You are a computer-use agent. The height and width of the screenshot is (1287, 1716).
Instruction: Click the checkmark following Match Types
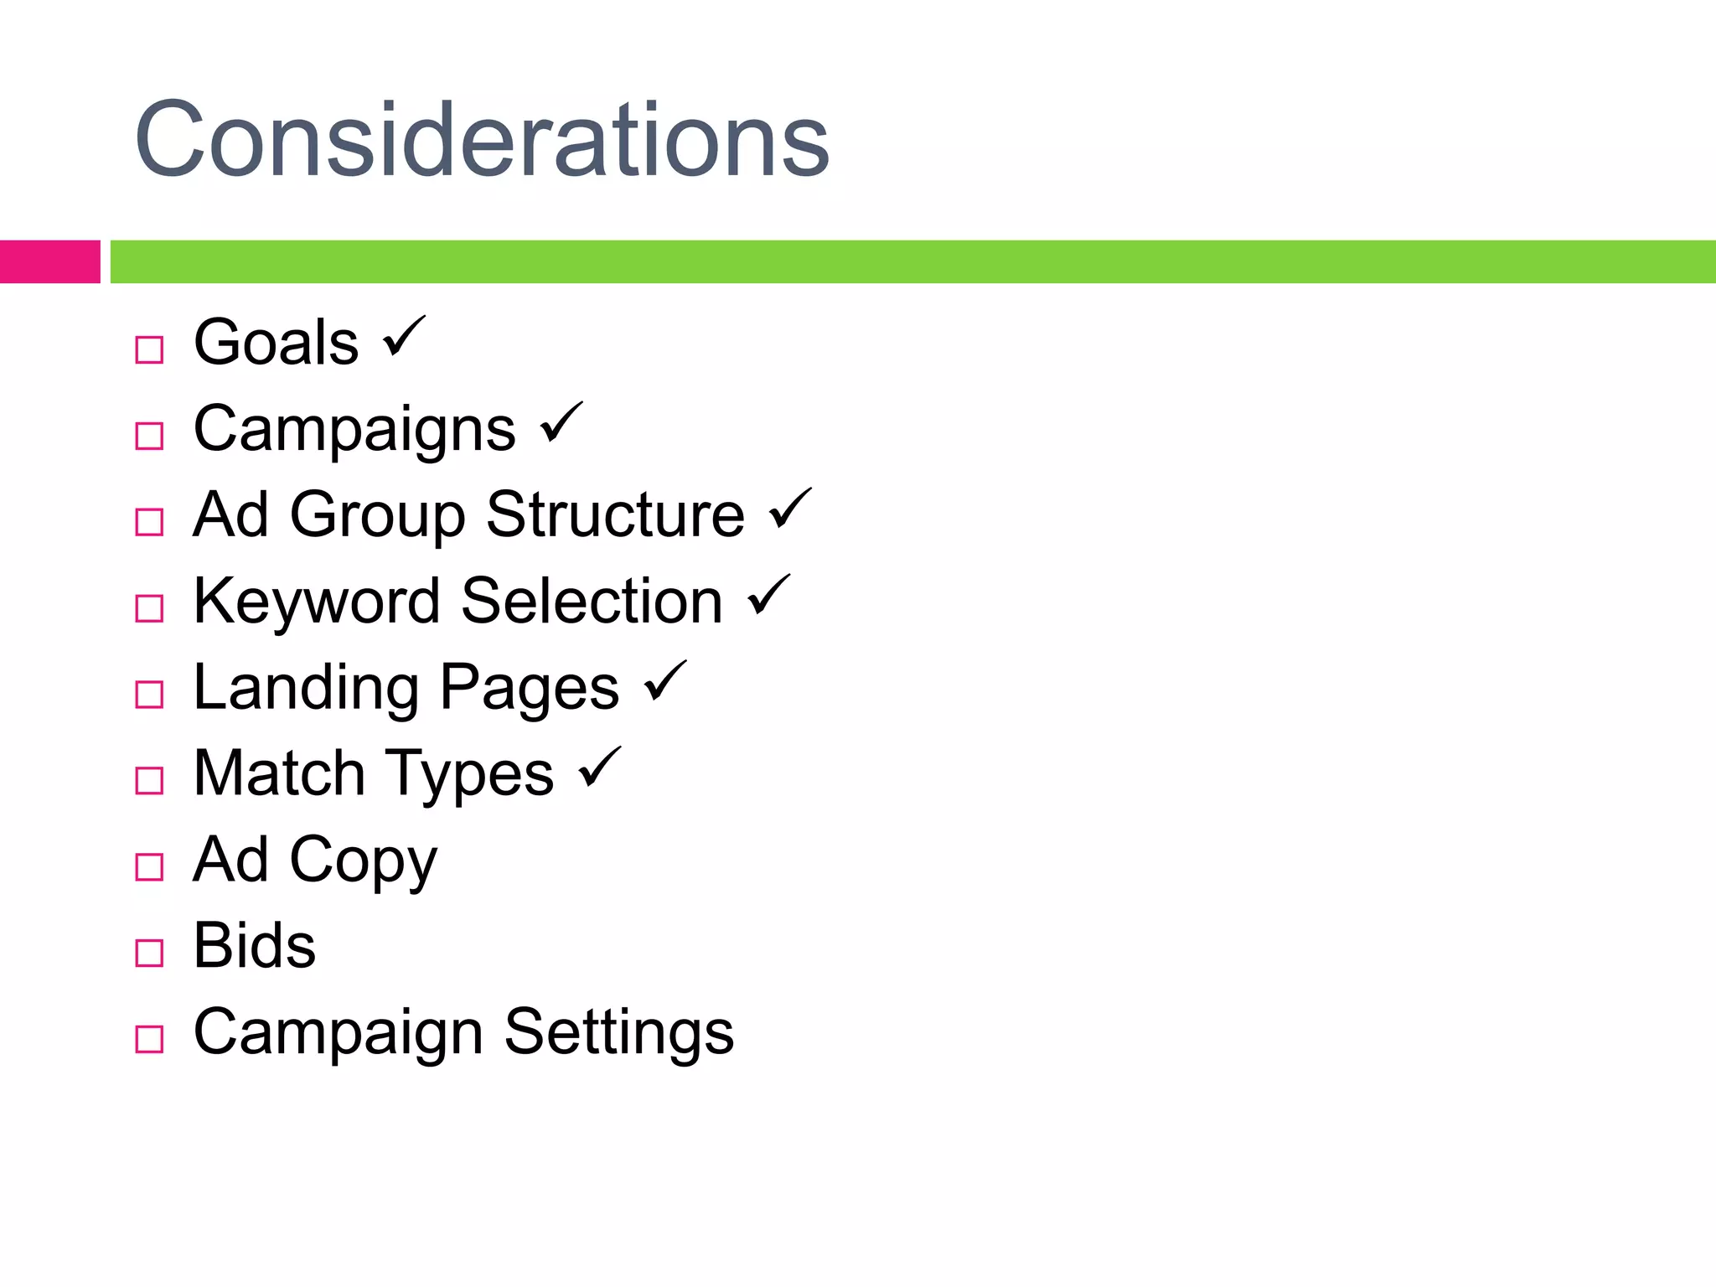600,768
